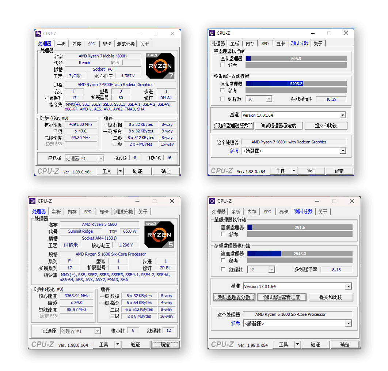Viewport: 388px width, 371px height.
Task: Click 参考 link in 4800H benchmark window
Action: tap(234, 150)
